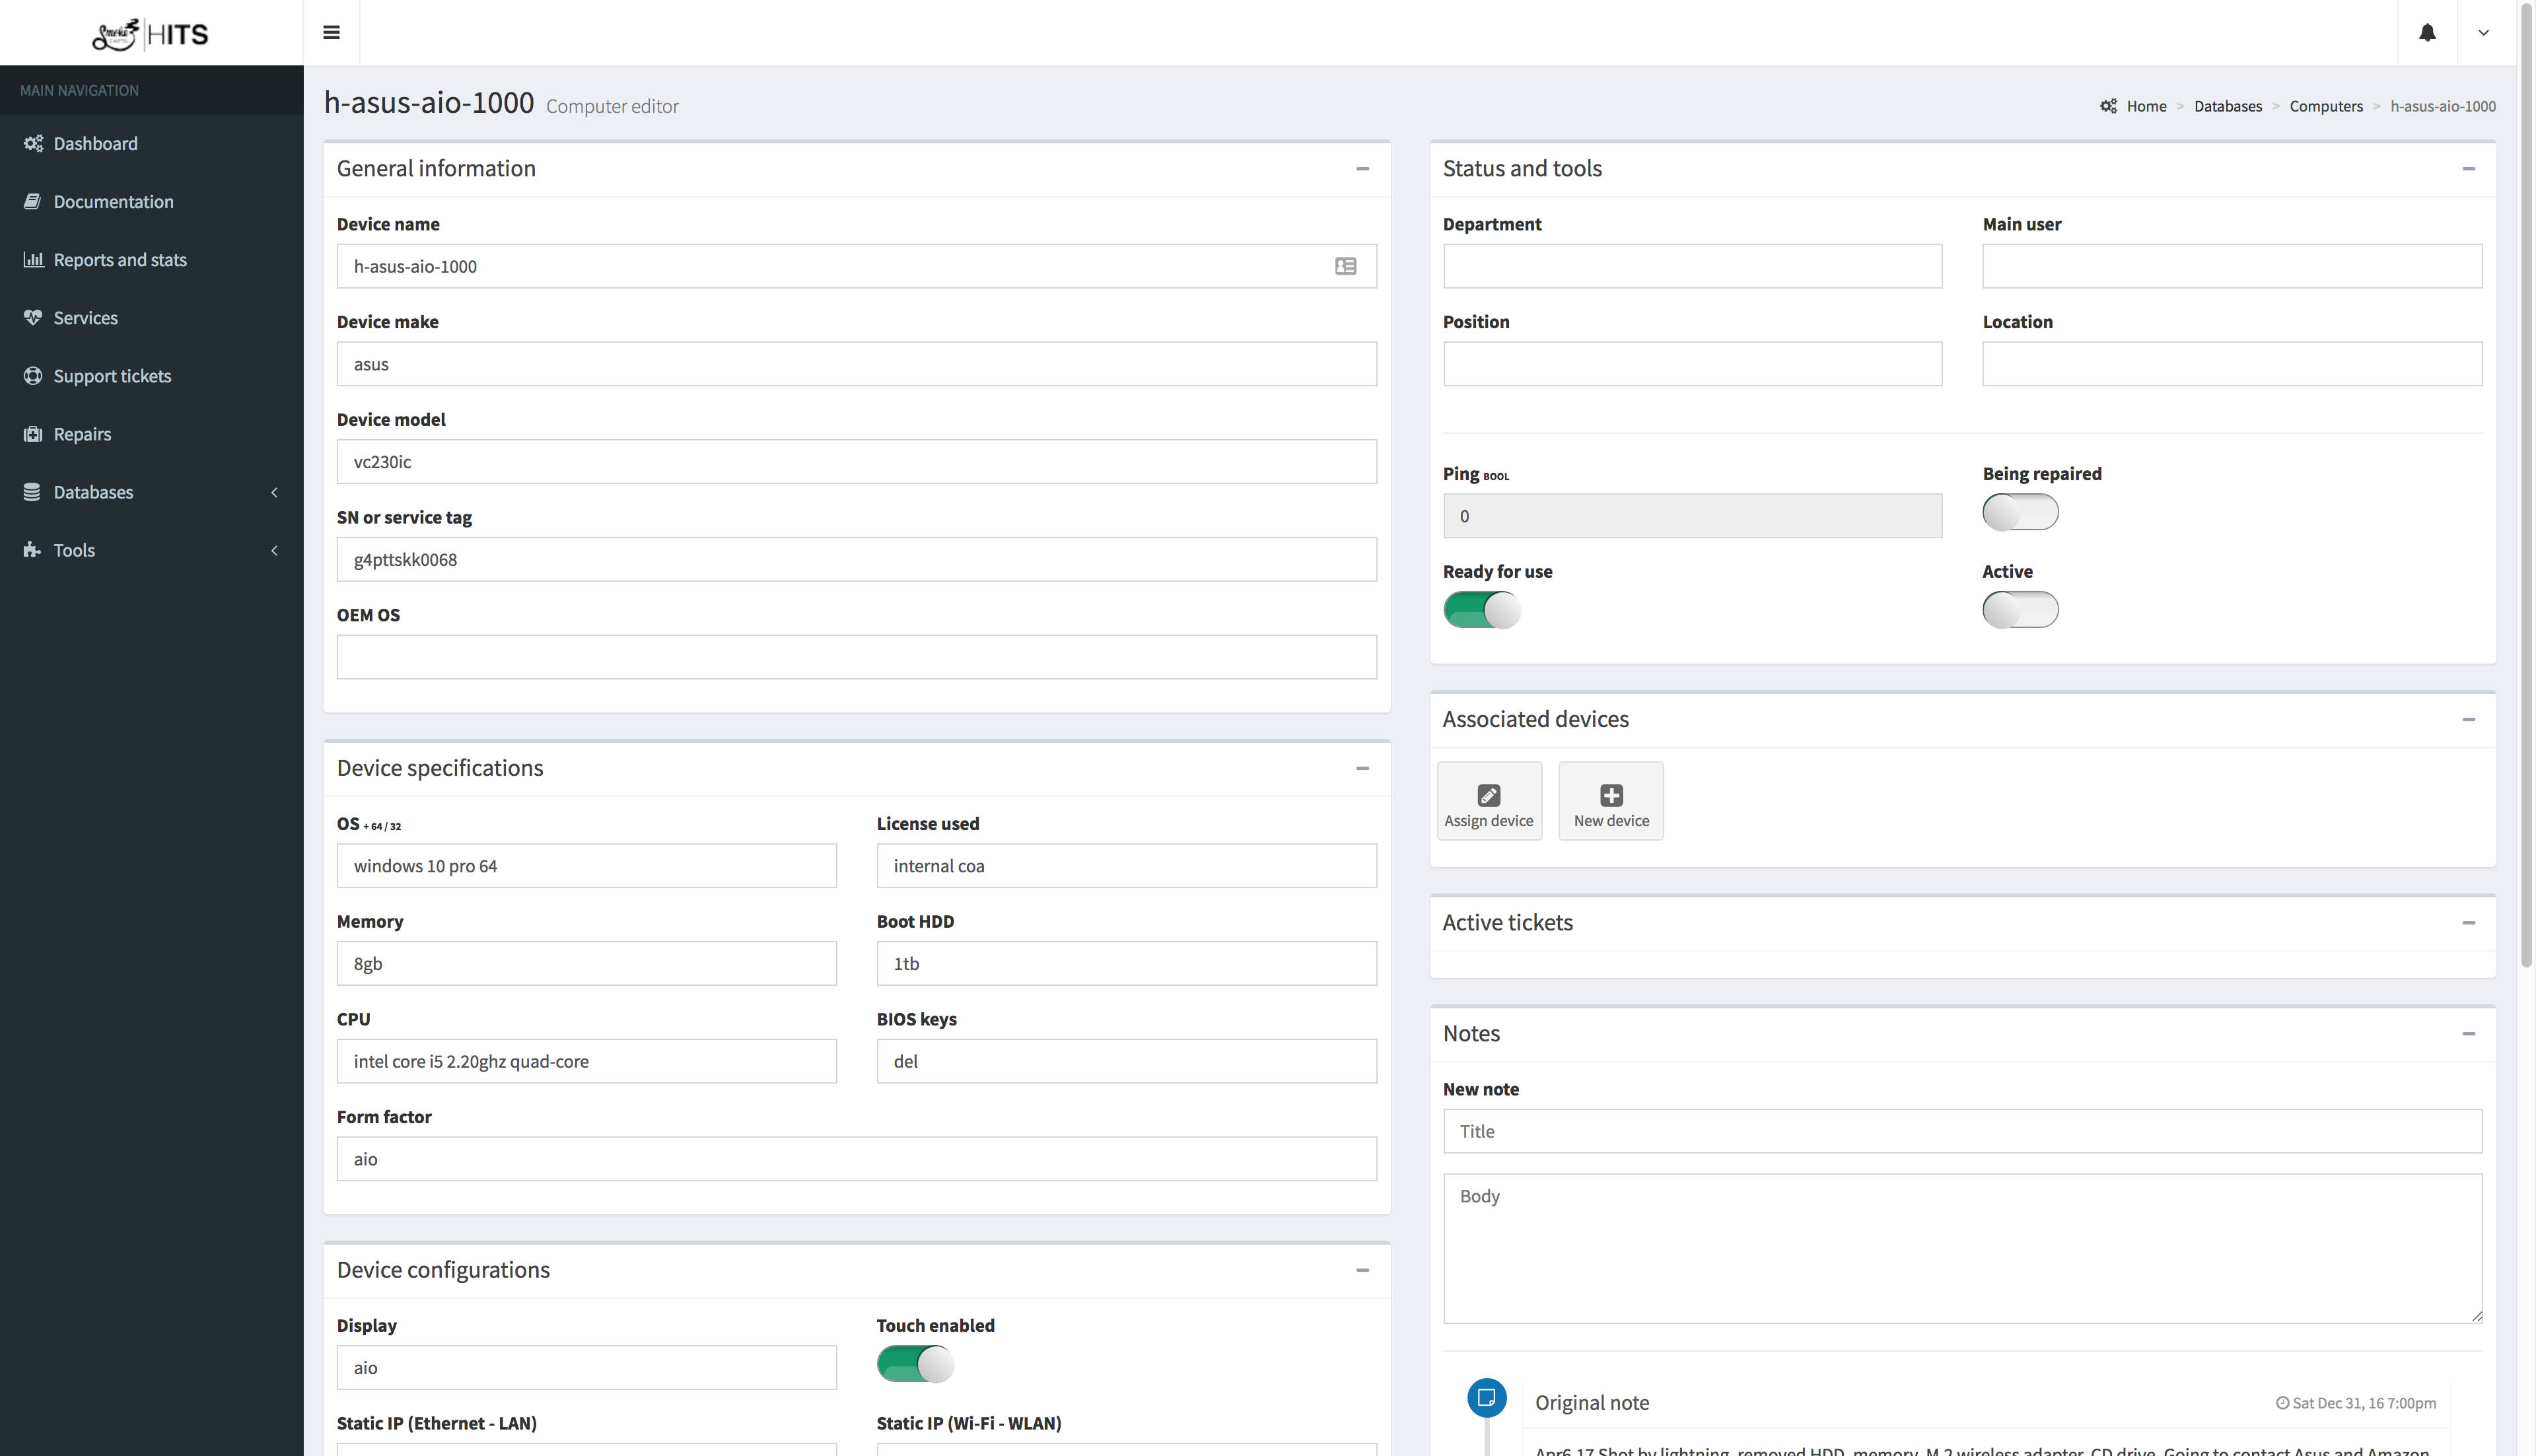Disable the Touch enabled switch

click(x=915, y=1364)
